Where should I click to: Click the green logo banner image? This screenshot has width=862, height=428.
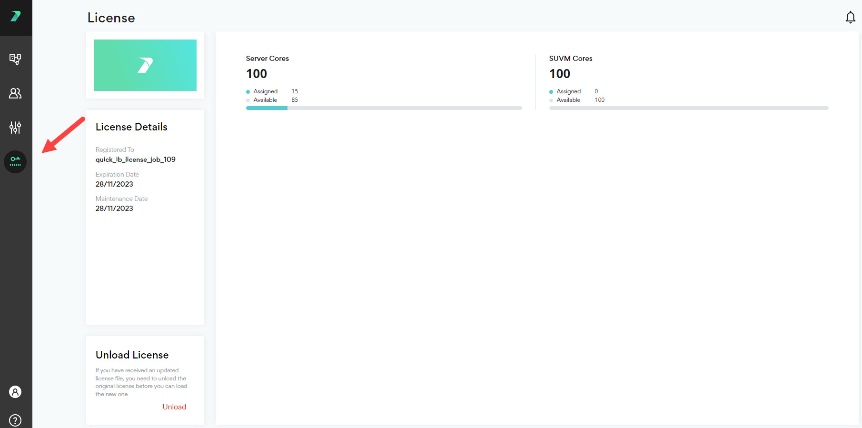[x=145, y=65]
